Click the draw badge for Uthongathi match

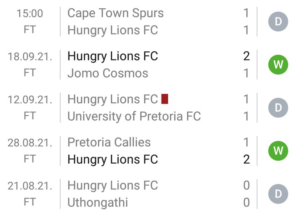point(278,194)
